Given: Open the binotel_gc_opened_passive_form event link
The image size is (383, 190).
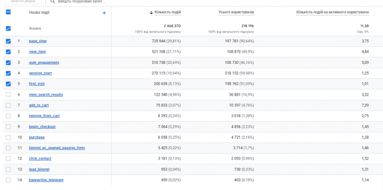Looking at the screenshot, I should (57, 148).
